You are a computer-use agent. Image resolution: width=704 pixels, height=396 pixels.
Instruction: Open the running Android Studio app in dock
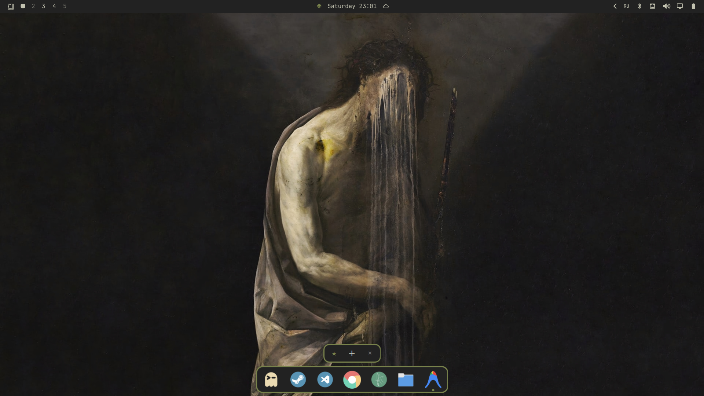coord(433,379)
